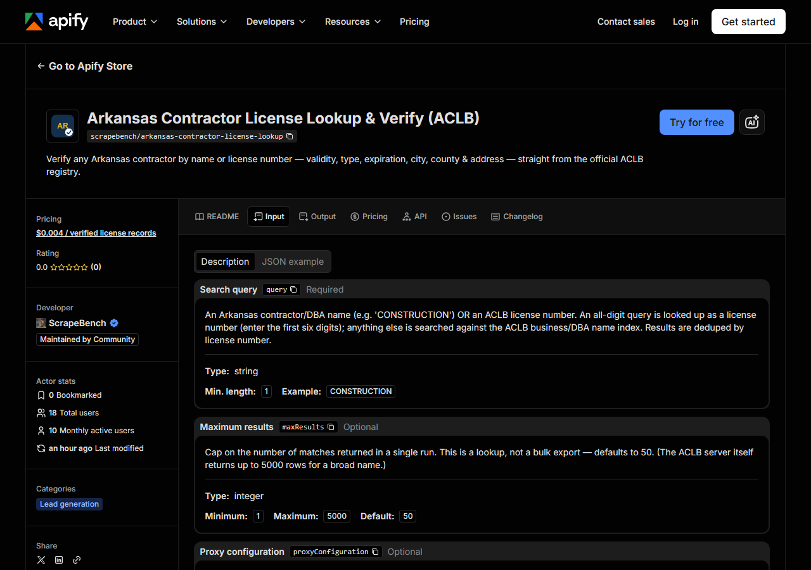This screenshot has height=570, width=811.
Task: Click the Get started button
Action: coord(748,22)
